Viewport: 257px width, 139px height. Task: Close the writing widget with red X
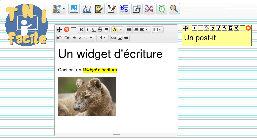coord(67,29)
